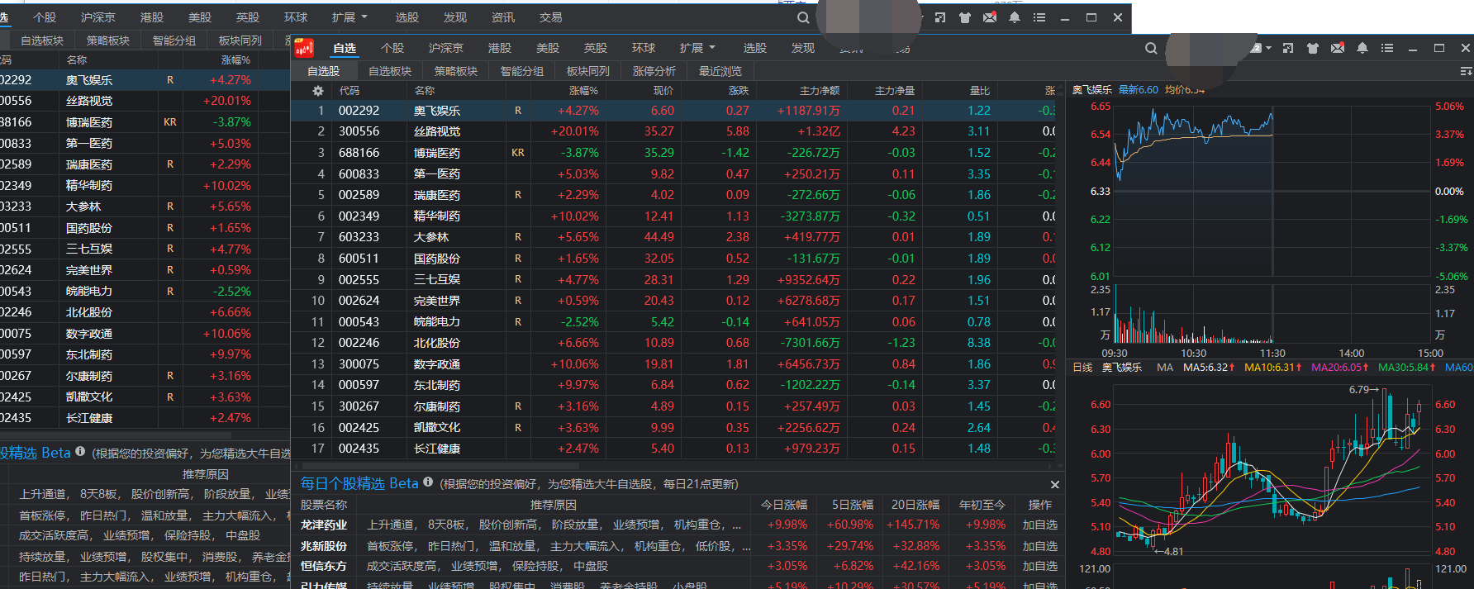The height and width of the screenshot is (589, 1474).
Task: Click the shirt skin icon in background window
Action: [964, 17]
